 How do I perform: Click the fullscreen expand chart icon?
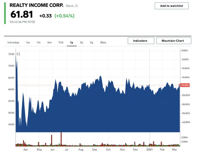click(x=18, y=54)
